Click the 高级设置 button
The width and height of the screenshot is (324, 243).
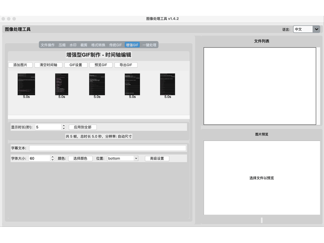coord(157,158)
